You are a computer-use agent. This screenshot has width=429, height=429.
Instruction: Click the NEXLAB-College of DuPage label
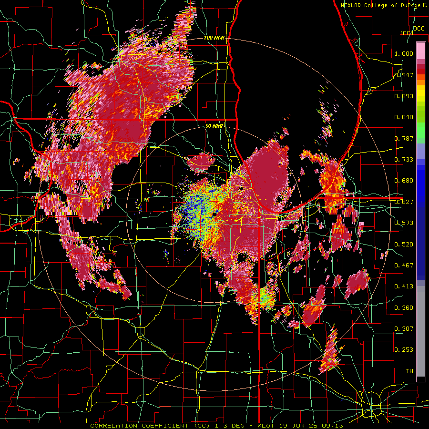click(x=381, y=5)
